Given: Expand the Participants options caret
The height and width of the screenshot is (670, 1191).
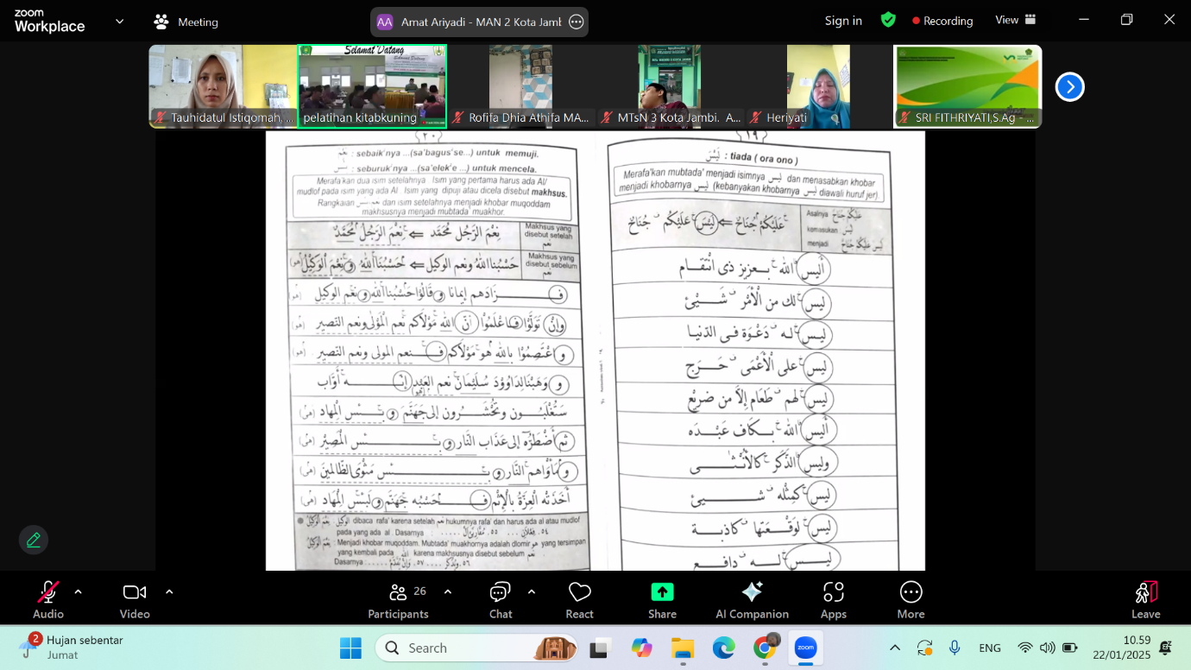Looking at the screenshot, I should (447, 591).
